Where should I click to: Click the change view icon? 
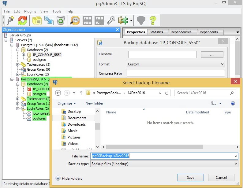pos(213,103)
